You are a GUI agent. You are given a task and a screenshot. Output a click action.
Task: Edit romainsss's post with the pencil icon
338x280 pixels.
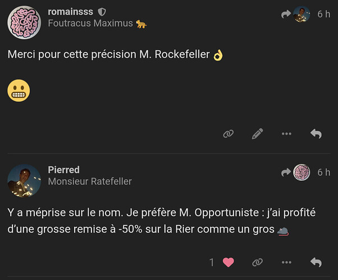pyautogui.click(x=257, y=134)
